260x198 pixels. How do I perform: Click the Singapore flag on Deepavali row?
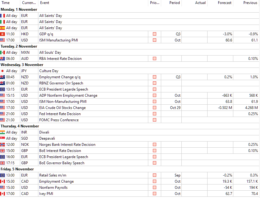pos(2,138)
